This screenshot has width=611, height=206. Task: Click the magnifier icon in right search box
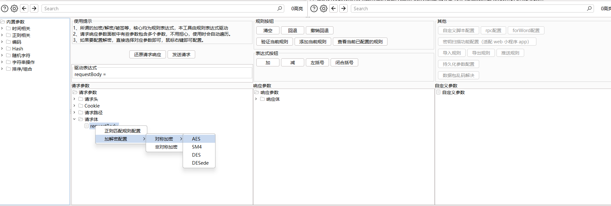click(x=589, y=8)
